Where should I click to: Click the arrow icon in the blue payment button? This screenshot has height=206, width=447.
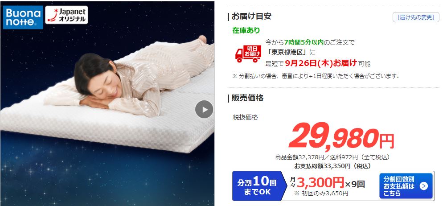pyautogui.click(x=424, y=186)
